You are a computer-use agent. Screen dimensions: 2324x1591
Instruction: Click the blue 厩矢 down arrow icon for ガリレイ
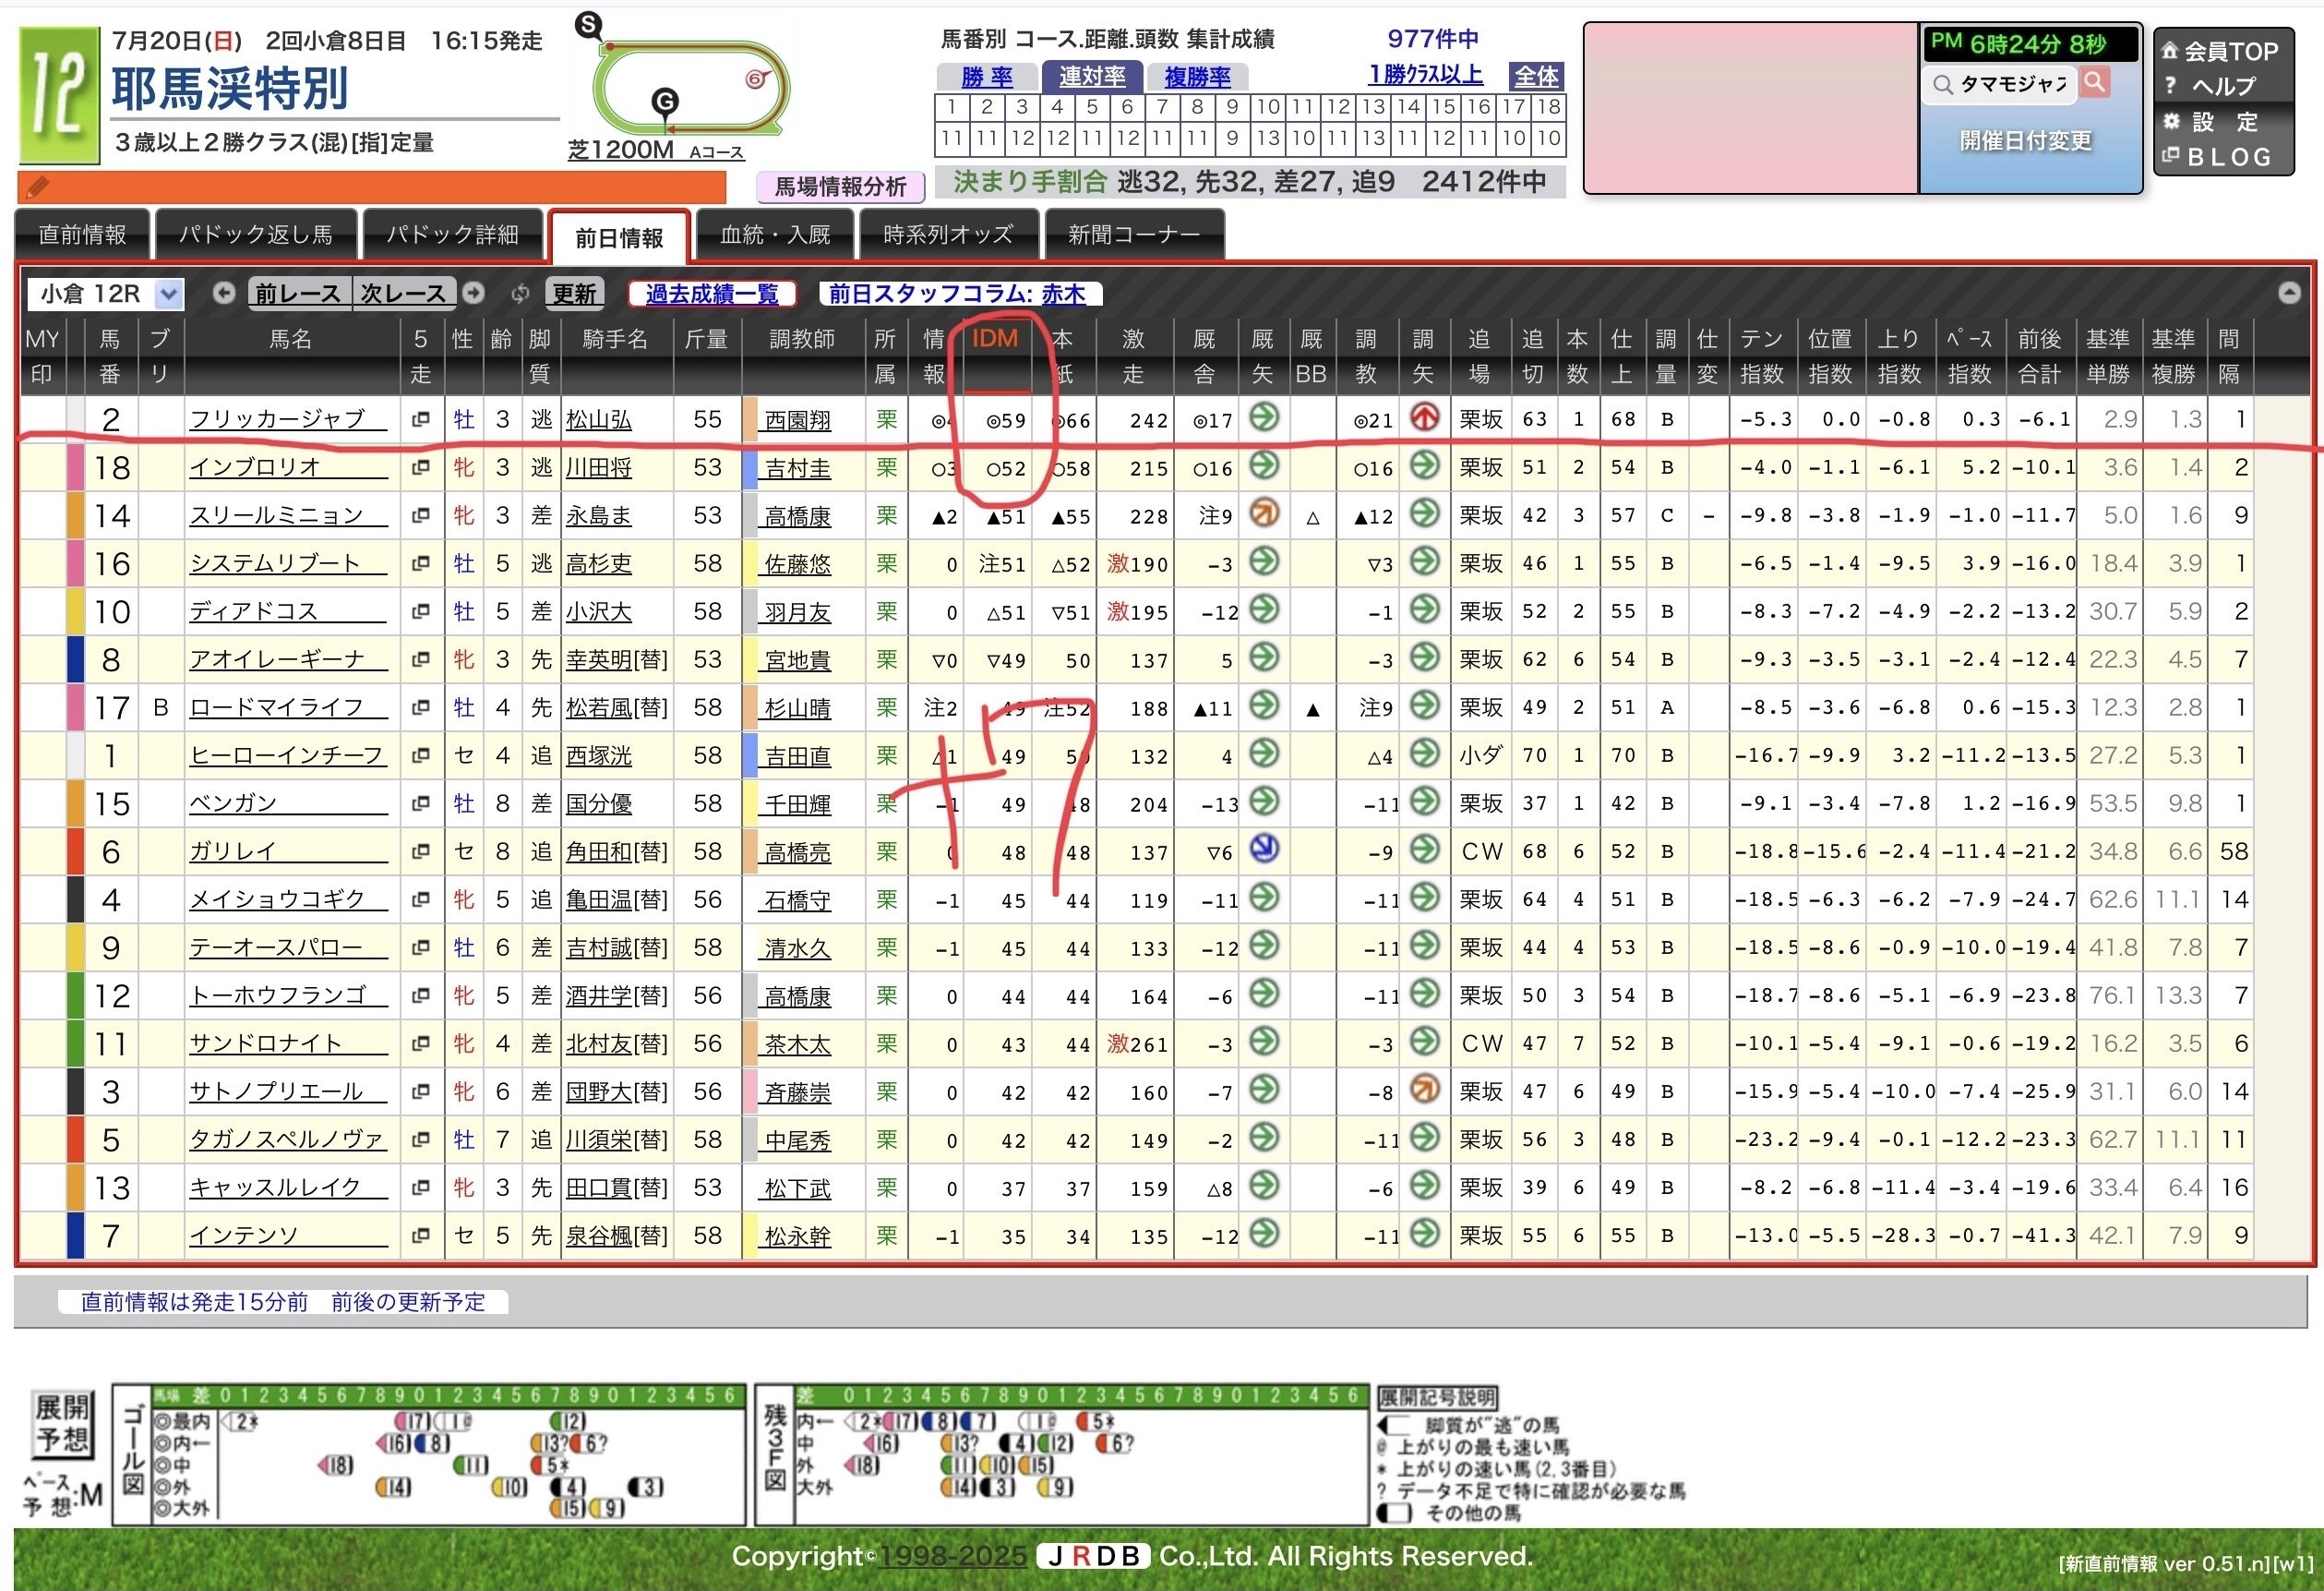tap(1264, 850)
